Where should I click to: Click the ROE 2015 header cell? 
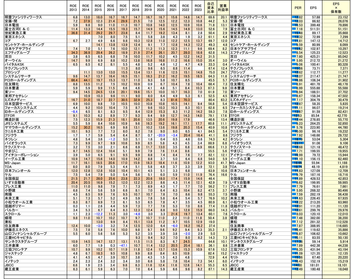98,8
